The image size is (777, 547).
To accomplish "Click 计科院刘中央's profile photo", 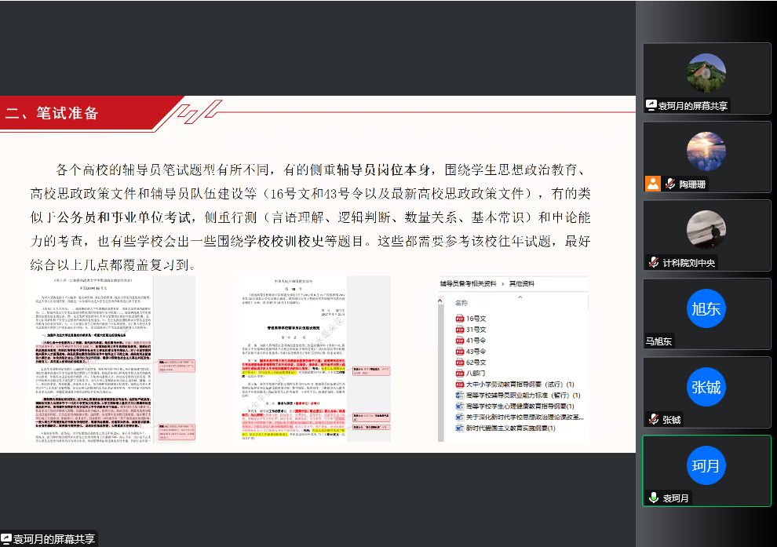I will [x=706, y=230].
